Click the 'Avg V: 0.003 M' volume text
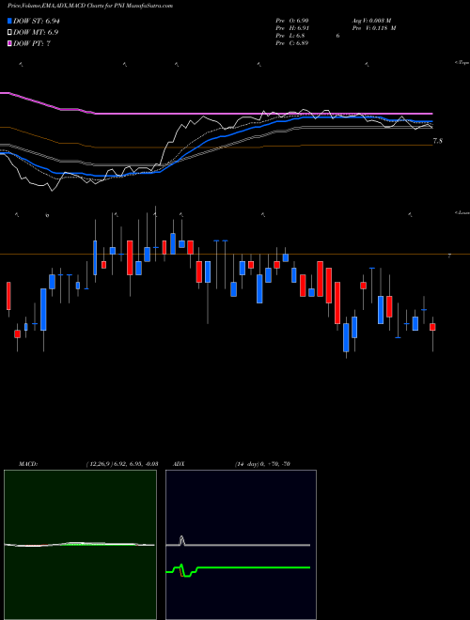470x620 pixels. coord(371,20)
